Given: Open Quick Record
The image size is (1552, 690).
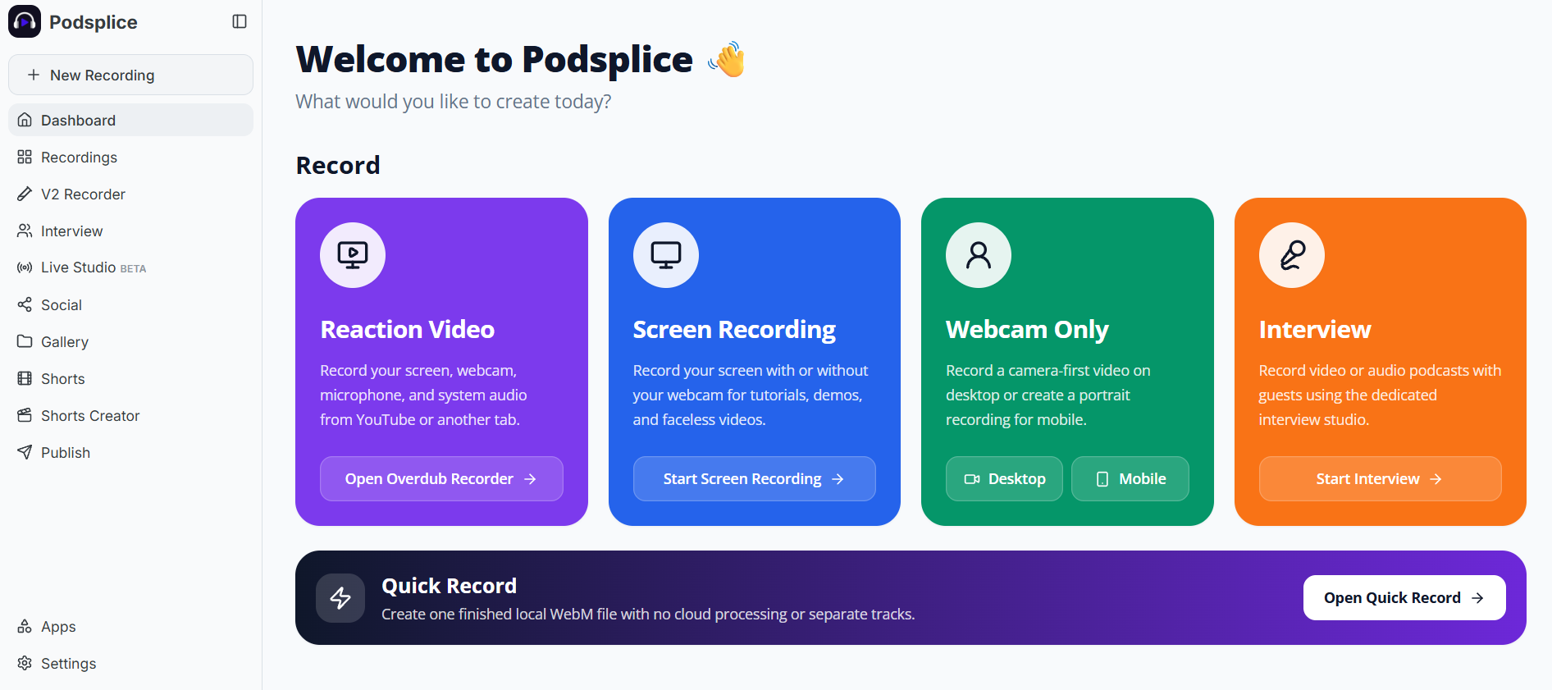Looking at the screenshot, I should (1404, 597).
